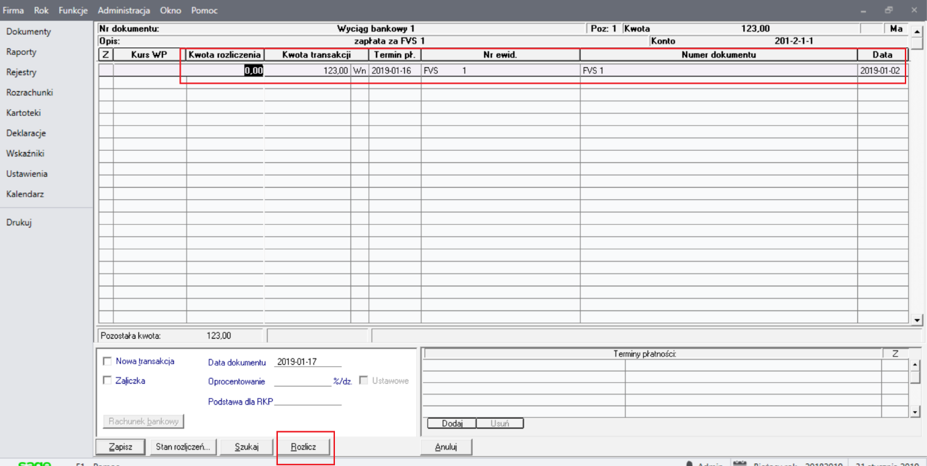Click the Ma indicator in header
Screen dimensions: 927x466
pos(896,29)
